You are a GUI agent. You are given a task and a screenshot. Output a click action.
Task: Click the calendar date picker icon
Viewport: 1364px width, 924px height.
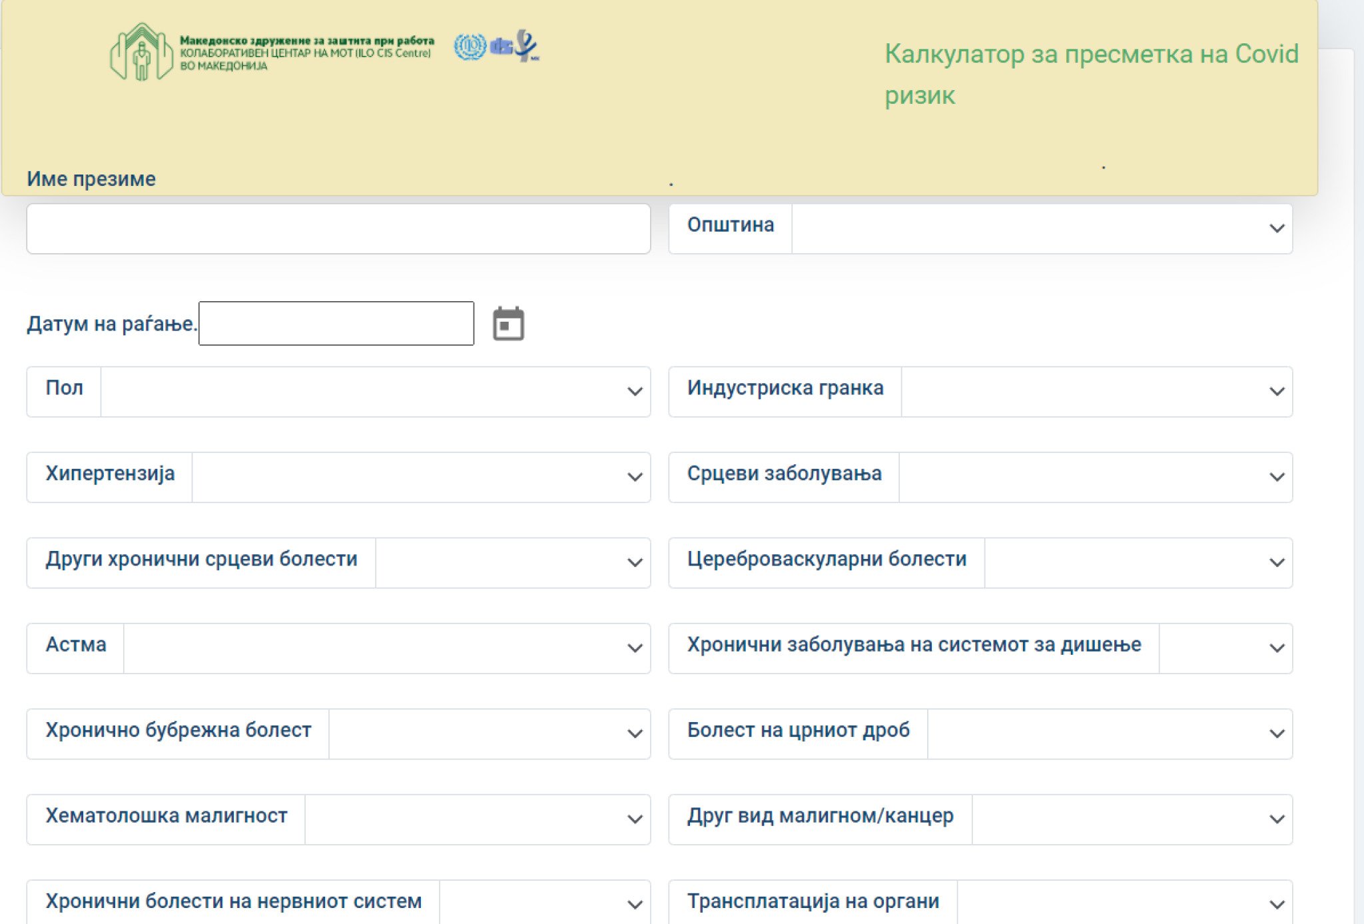(x=508, y=324)
